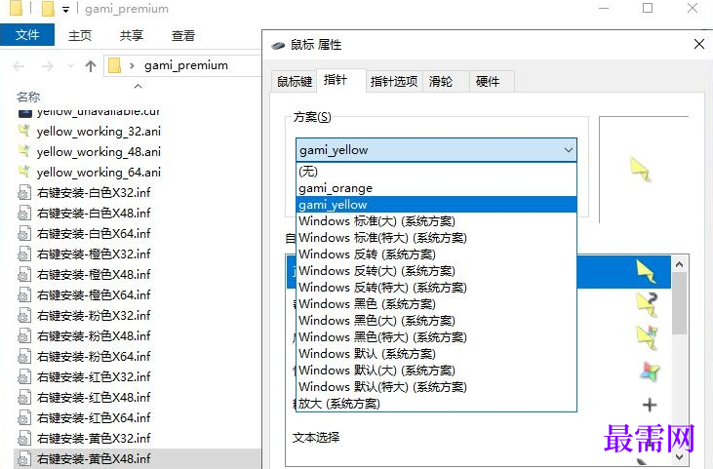
Task: Select the precision crosshair plus cursor
Action: (x=650, y=405)
